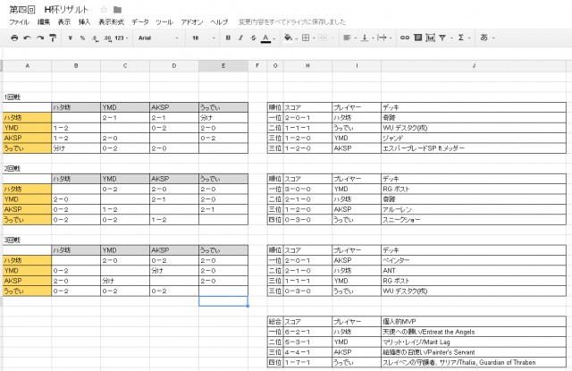The width and height of the screenshot is (572, 371).
Task: Select the overall score 6-2-1 cell
Action: (307, 332)
